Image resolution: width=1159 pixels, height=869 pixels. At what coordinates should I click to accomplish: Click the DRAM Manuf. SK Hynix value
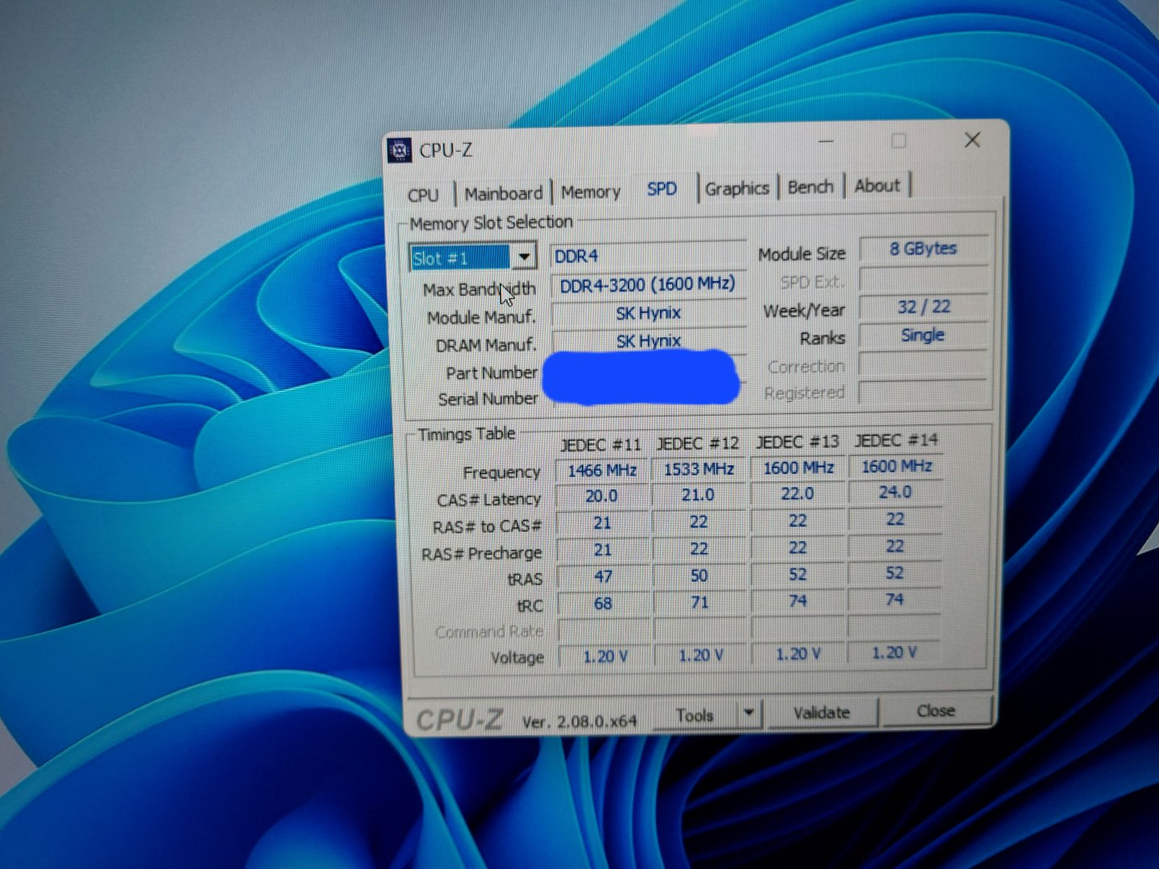coord(649,340)
